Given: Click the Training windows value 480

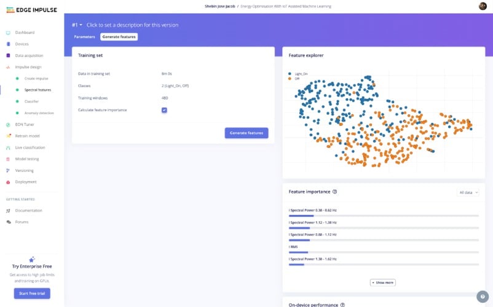Looking at the screenshot, I should pyautogui.click(x=165, y=98).
